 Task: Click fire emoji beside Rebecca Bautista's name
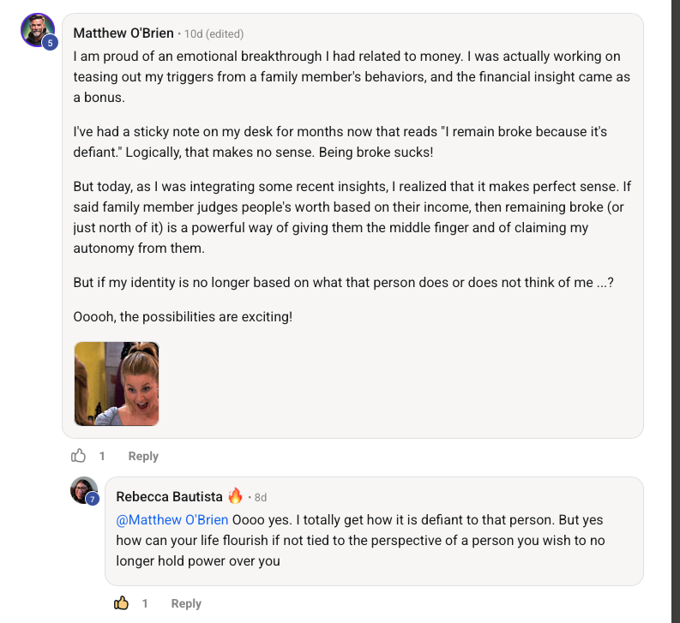click(x=236, y=496)
